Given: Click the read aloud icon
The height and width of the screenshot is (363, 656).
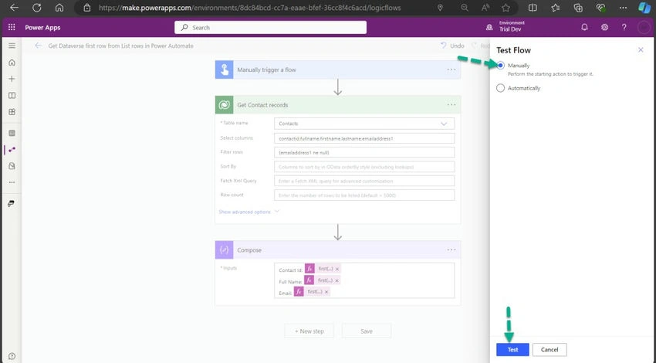Looking at the screenshot, I should pyautogui.click(x=485, y=8).
